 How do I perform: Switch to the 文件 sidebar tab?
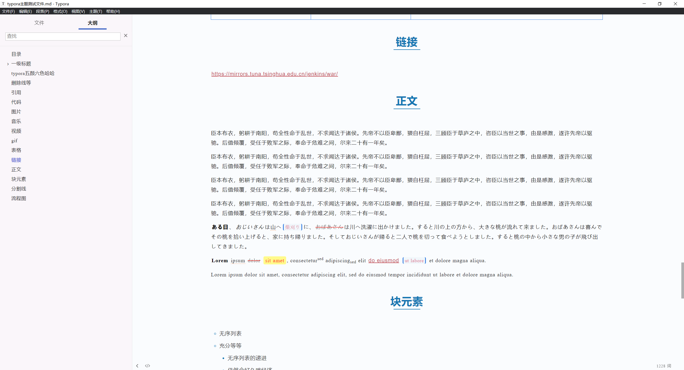tap(39, 23)
